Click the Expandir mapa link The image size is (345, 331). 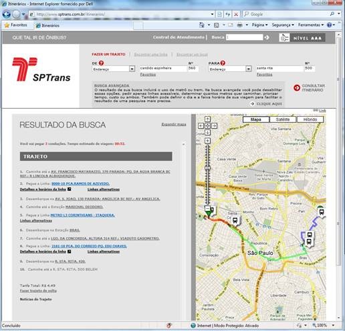tap(174, 124)
